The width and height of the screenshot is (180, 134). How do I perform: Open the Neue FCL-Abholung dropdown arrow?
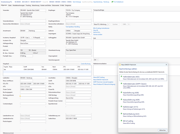(109, 24)
